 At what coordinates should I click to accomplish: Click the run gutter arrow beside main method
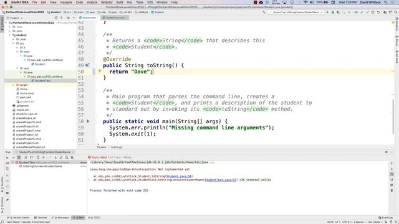[88, 121]
